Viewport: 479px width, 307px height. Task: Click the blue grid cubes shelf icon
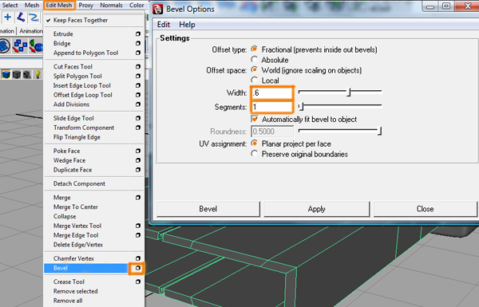[x=21, y=46]
